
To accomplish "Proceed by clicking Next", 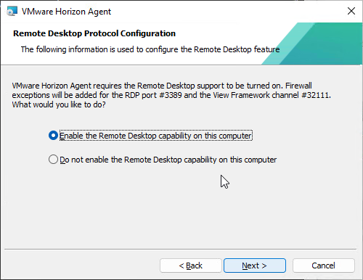I will 255,265.
